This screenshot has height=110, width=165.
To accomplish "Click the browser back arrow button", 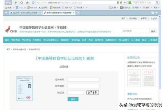I will click(x=16, y=2).
